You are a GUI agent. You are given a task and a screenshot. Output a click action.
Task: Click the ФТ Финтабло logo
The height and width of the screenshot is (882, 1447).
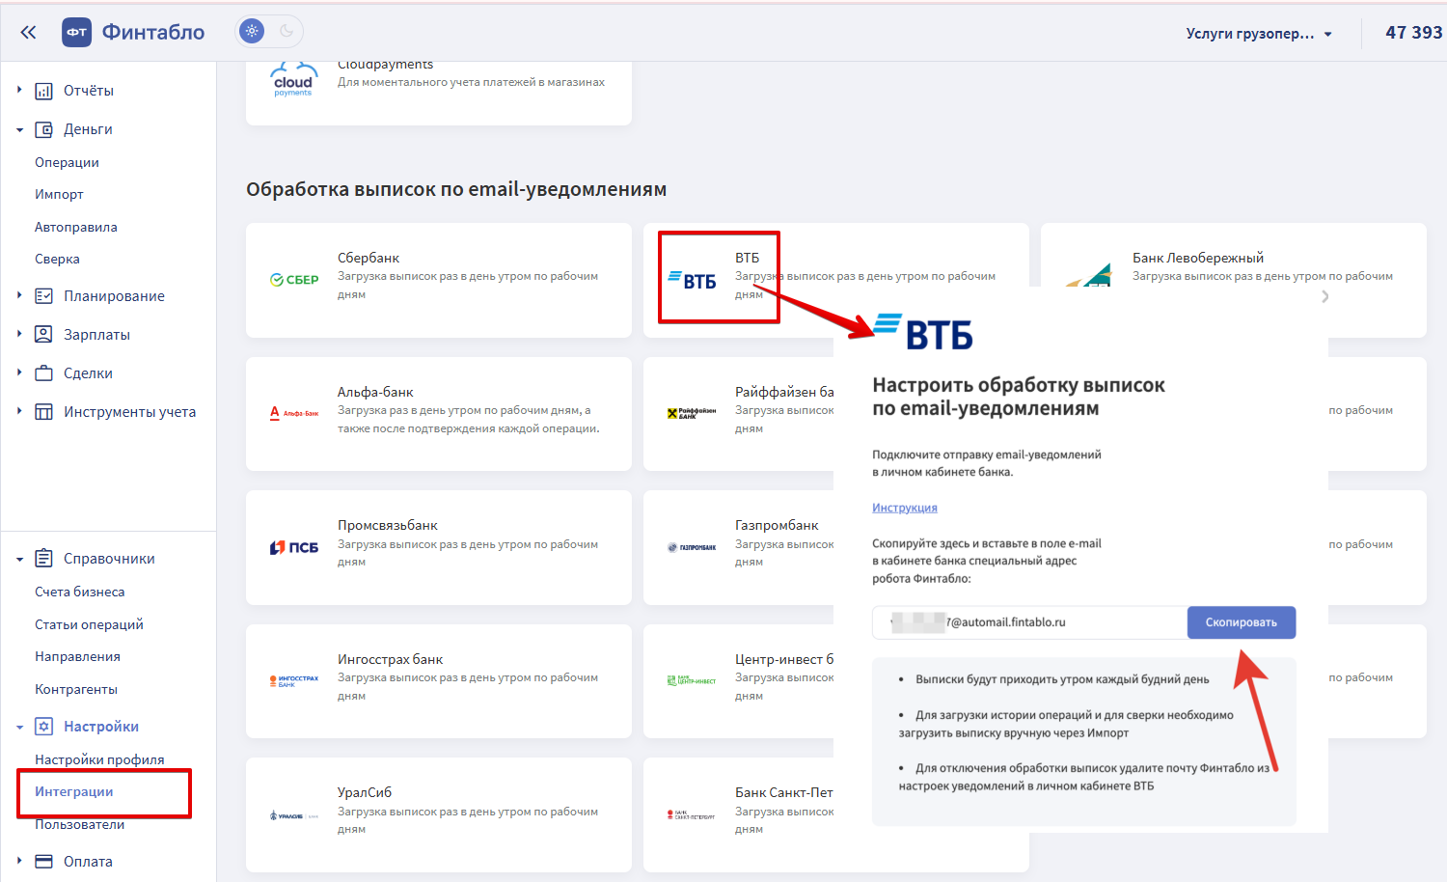click(x=133, y=32)
